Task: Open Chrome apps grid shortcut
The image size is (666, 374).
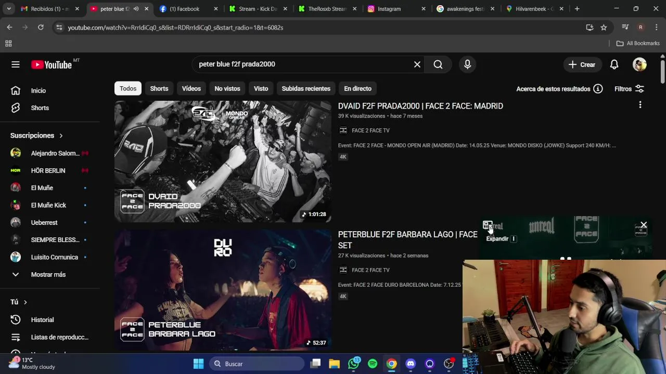Action: tap(8, 44)
